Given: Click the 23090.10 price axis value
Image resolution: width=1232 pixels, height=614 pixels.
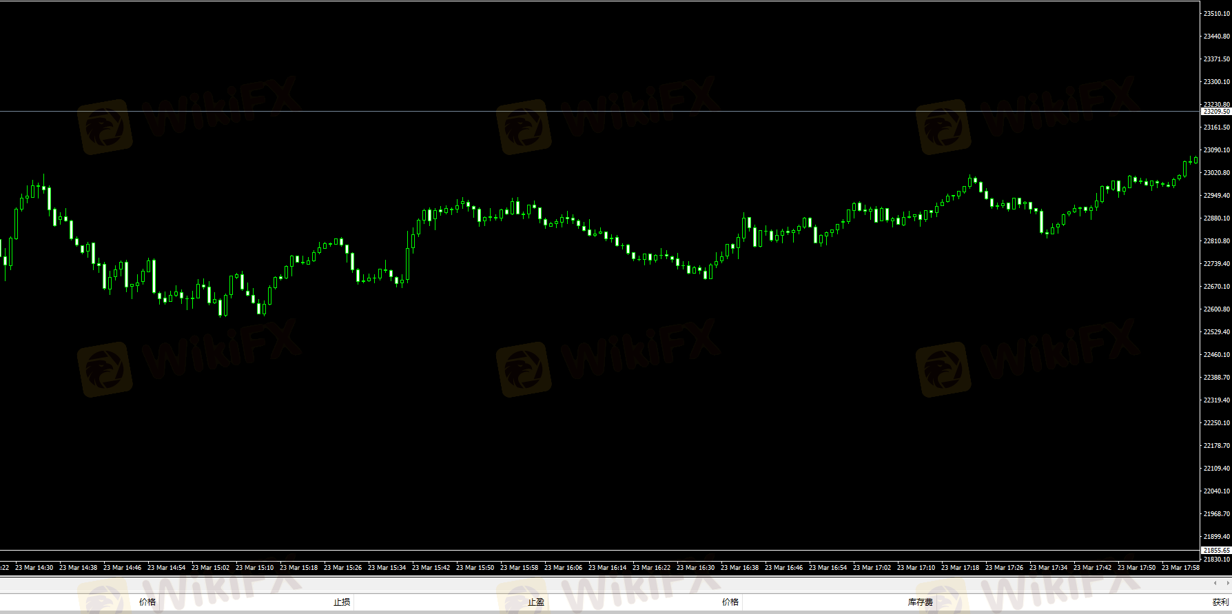Looking at the screenshot, I should (1217, 150).
